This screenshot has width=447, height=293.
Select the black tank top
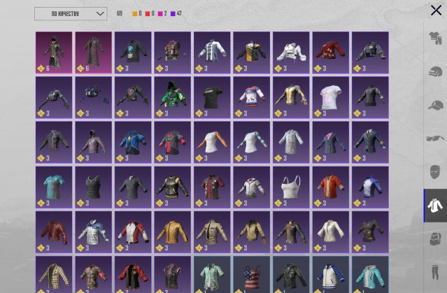click(94, 187)
